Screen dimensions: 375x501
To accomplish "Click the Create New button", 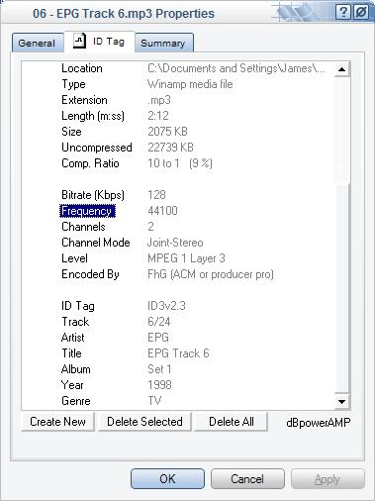I will [57, 422].
